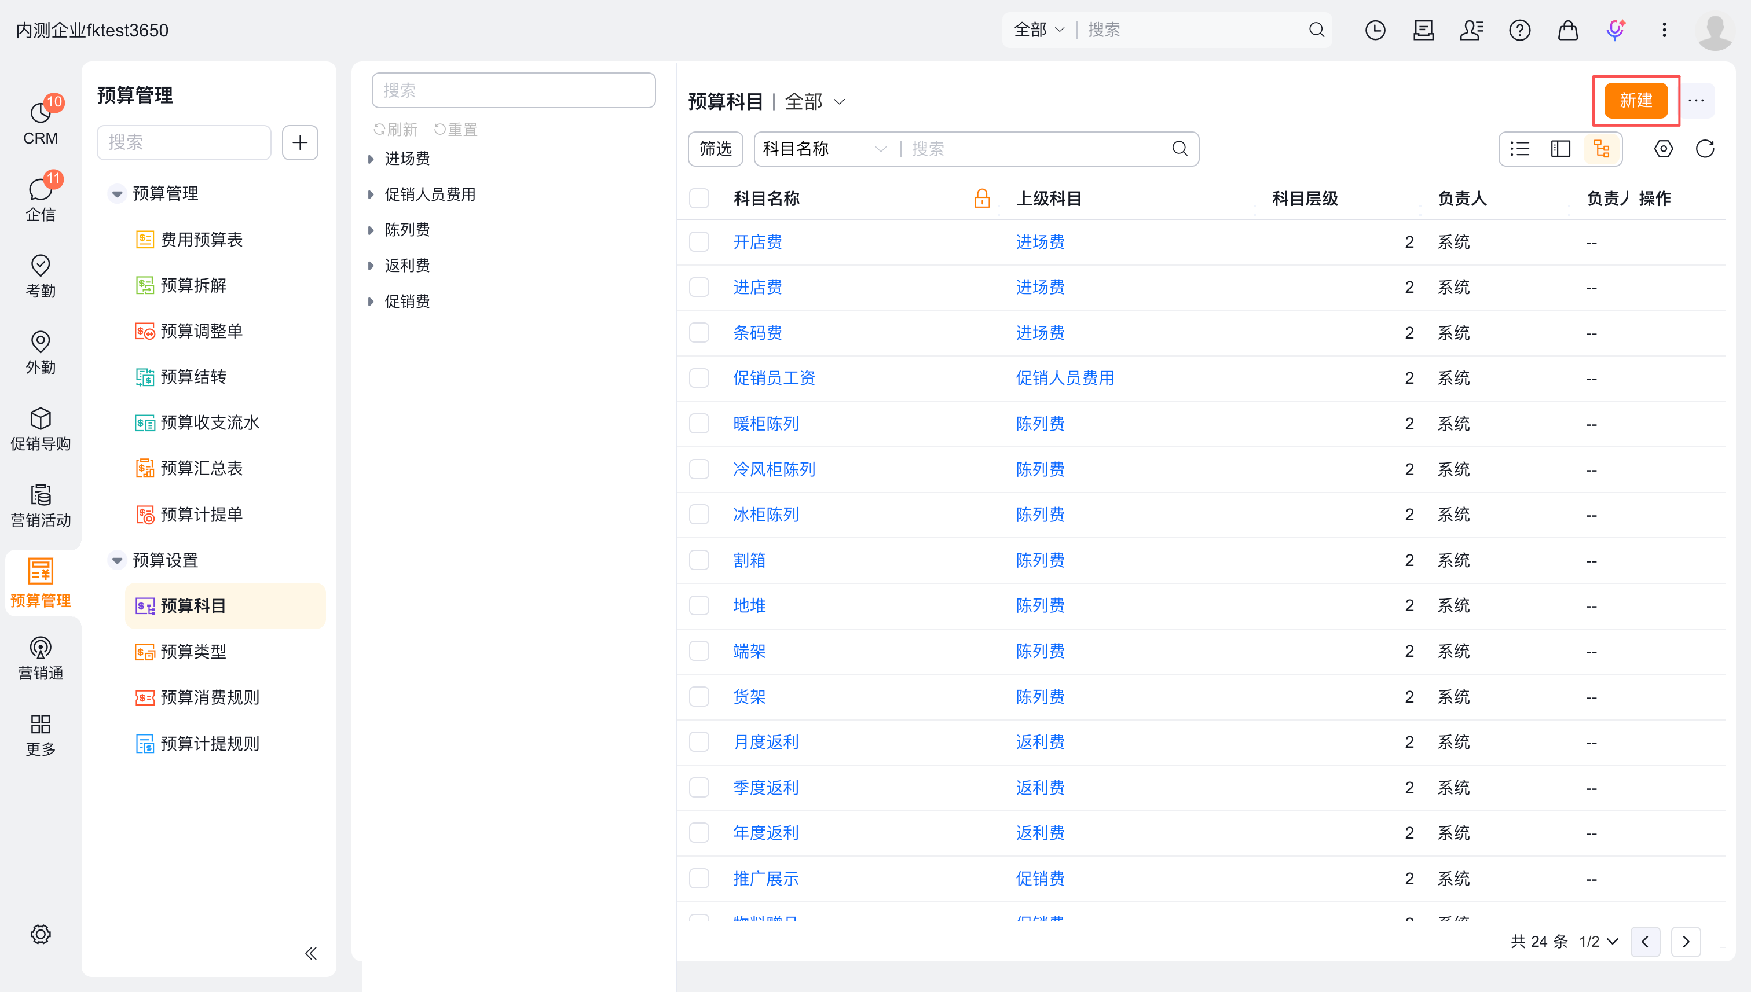The width and height of the screenshot is (1751, 992).
Task: Expand the 促销人员费用 tree node
Action: pyautogui.click(x=371, y=194)
